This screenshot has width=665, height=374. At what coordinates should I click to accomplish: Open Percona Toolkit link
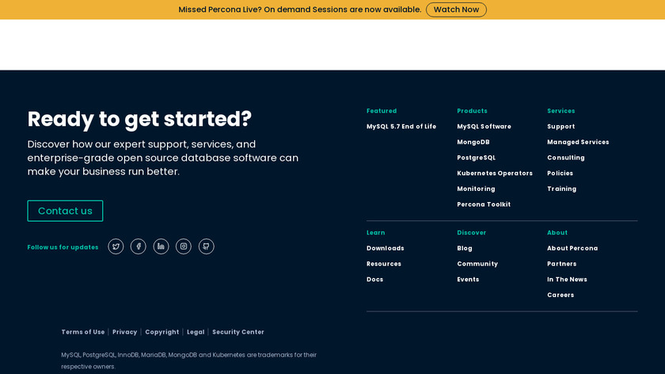click(x=484, y=204)
